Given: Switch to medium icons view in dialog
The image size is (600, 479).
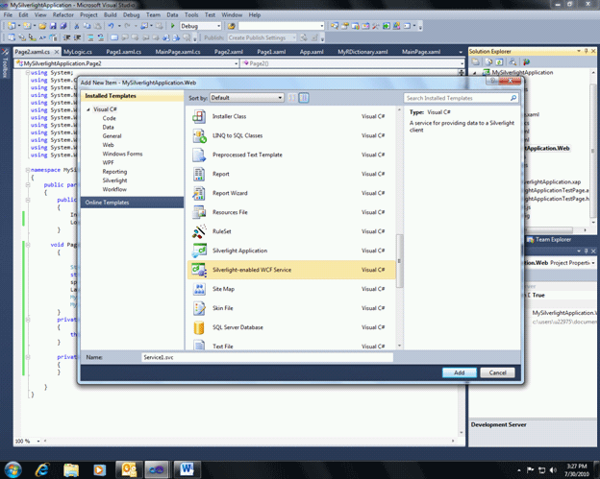Looking at the screenshot, I should (x=304, y=98).
